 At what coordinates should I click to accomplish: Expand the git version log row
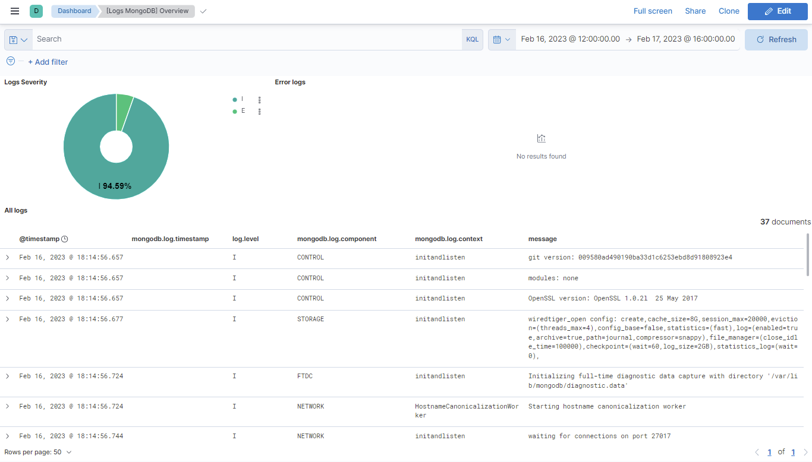coord(8,258)
